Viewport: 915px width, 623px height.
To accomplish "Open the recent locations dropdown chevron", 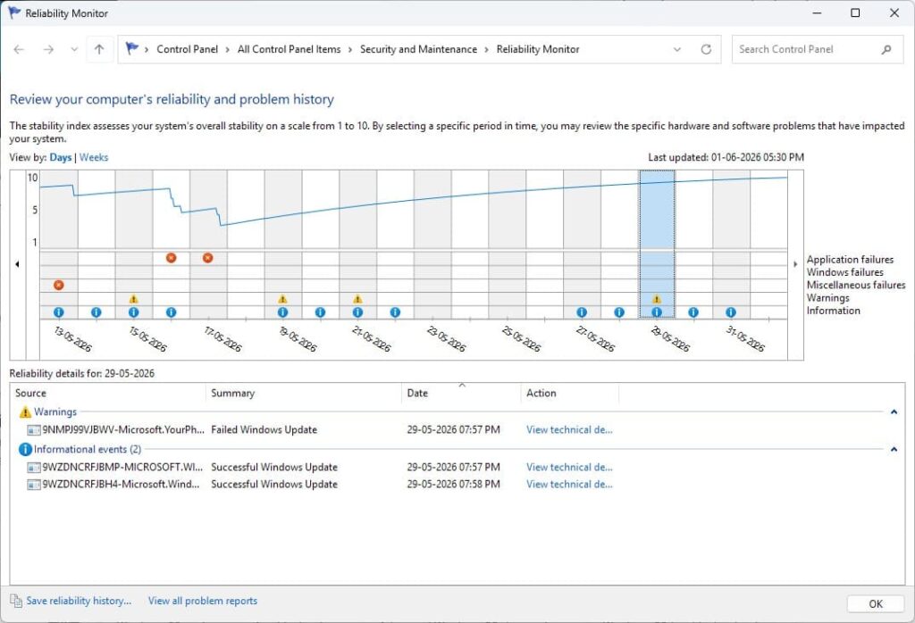I will coord(74,50).
